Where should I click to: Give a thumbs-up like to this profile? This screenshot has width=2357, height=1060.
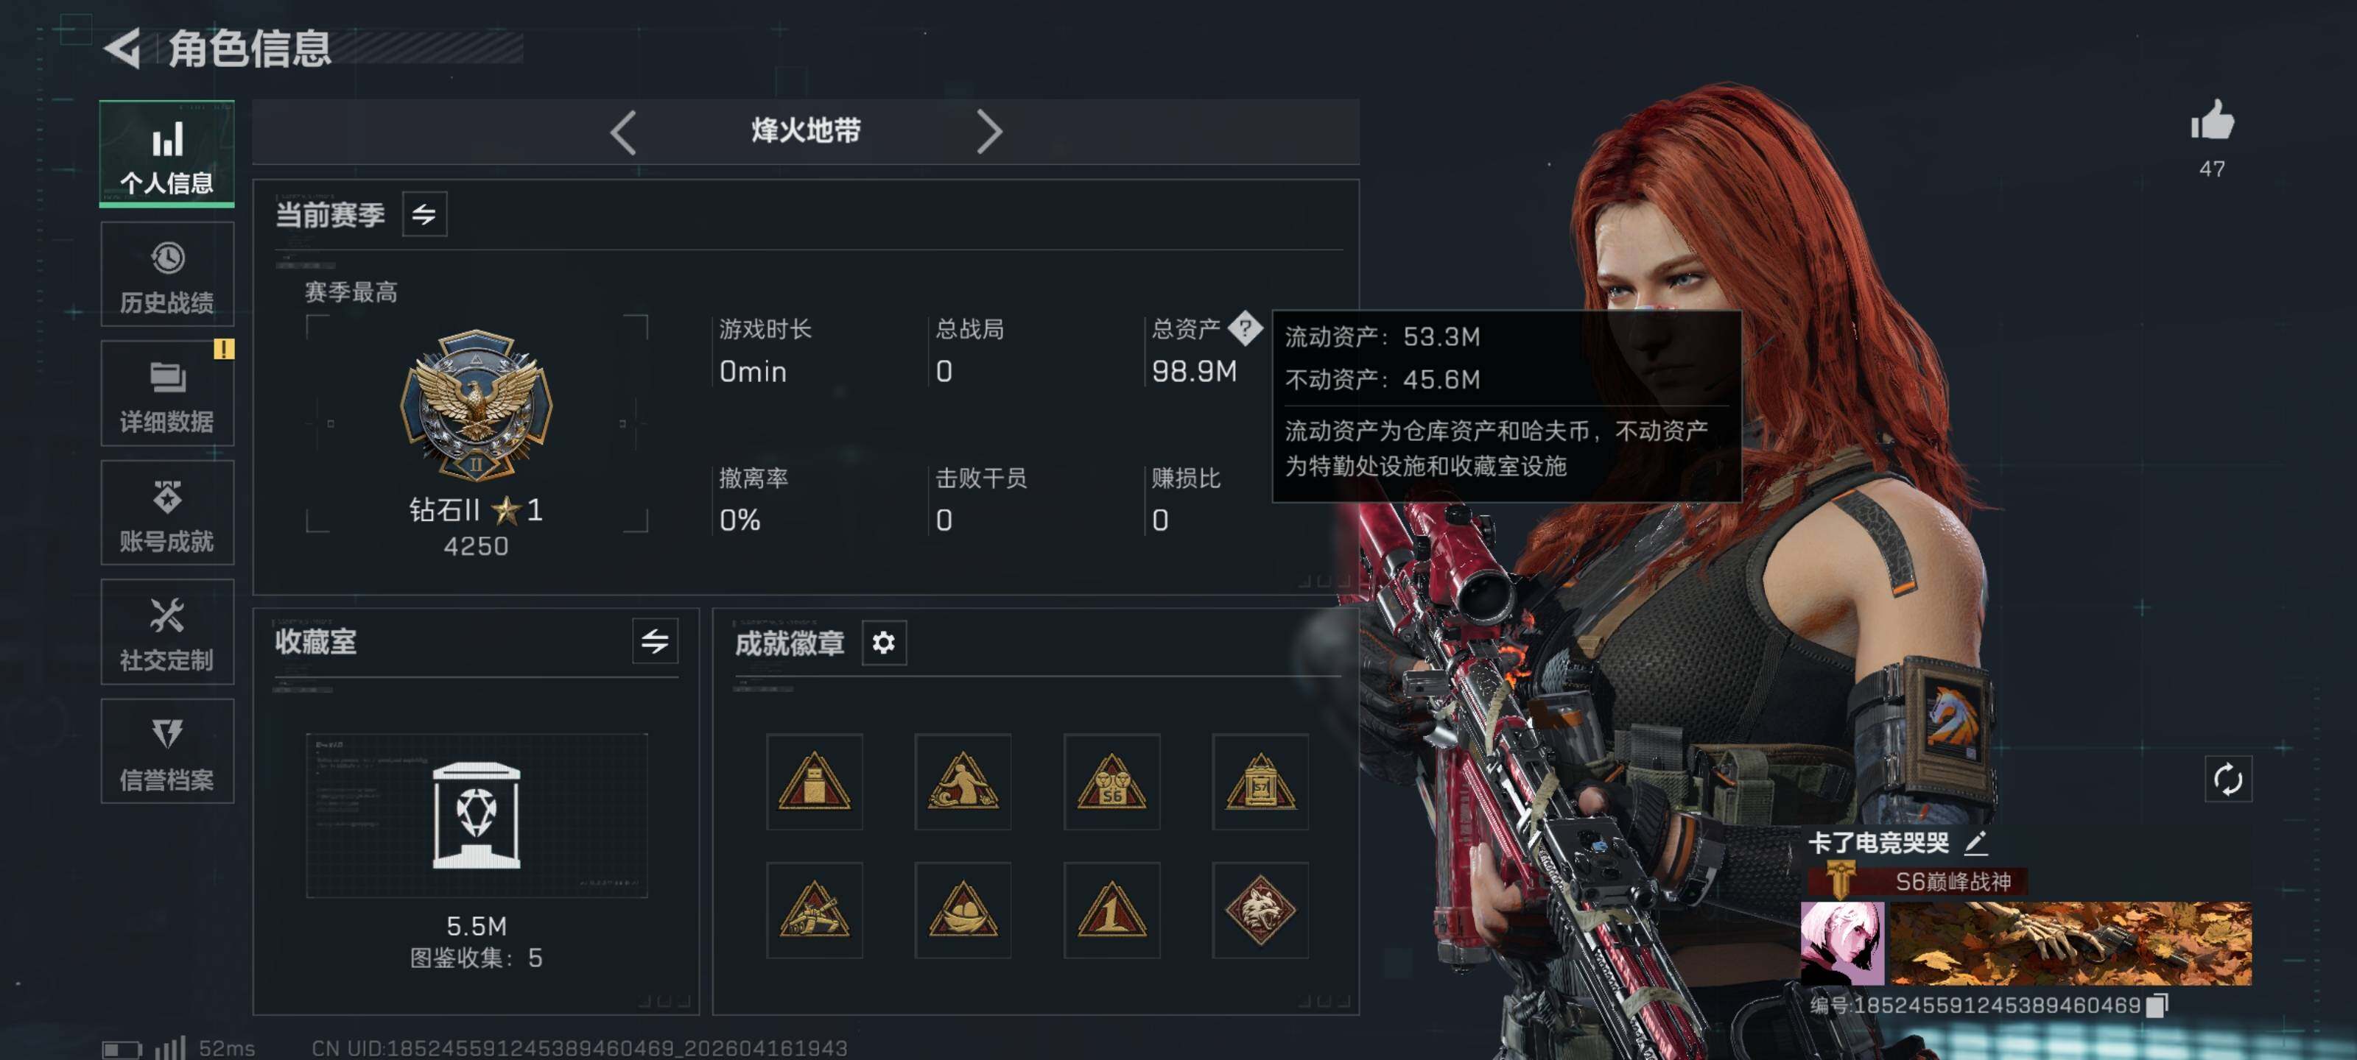[2211, 121]
